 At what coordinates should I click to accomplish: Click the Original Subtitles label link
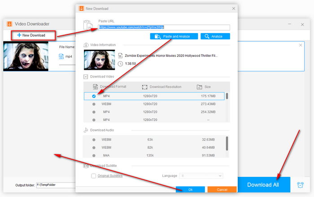tap(110, 176)
